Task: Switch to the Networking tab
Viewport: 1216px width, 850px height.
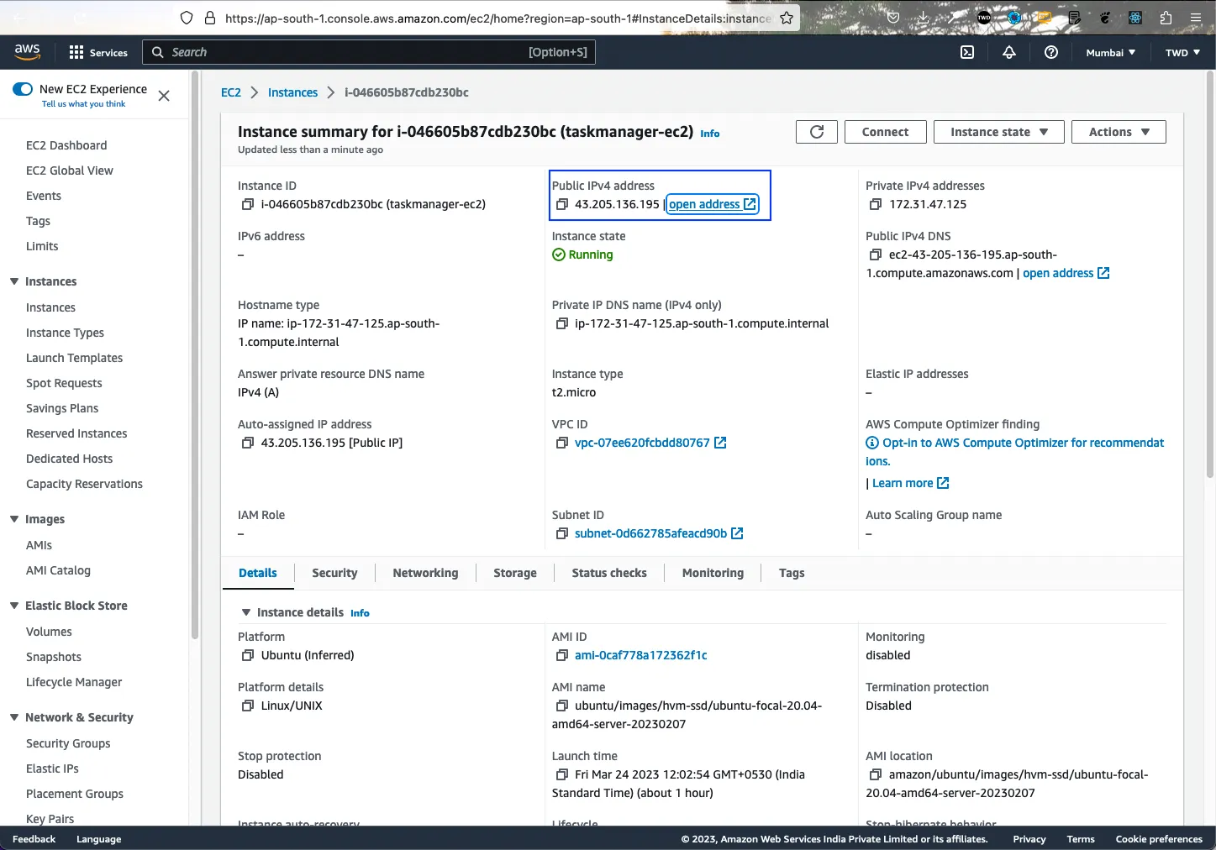Action: [425, 573]
